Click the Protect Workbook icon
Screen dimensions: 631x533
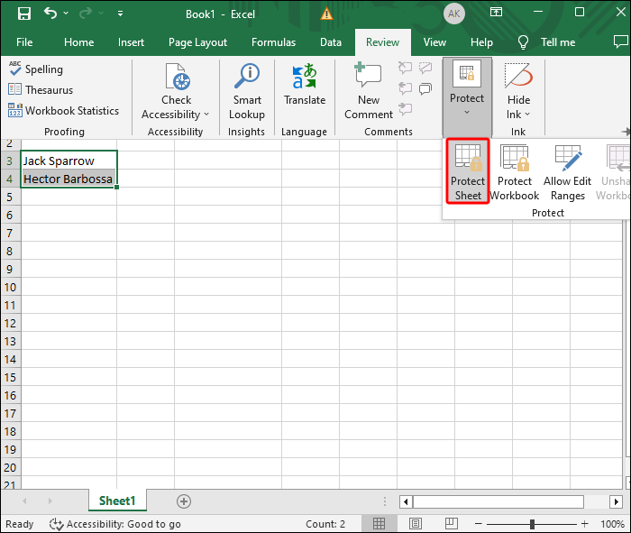[x=515, y=171]
